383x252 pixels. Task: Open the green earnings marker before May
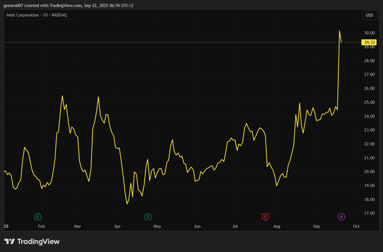(148, 217)
